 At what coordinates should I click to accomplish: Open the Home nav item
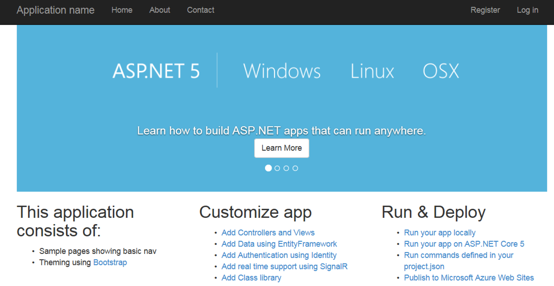coord(122,10)
